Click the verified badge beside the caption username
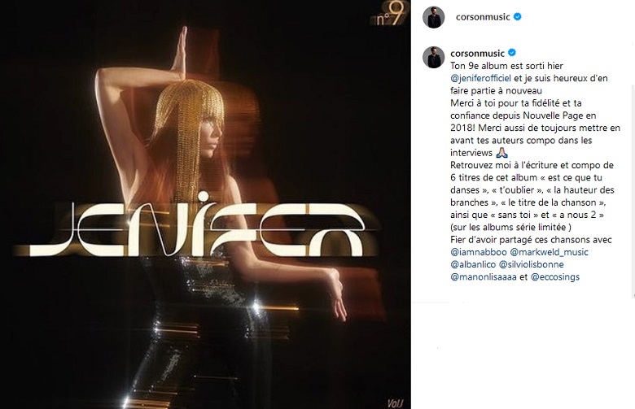Screen dimensions: 635x409 512,53
